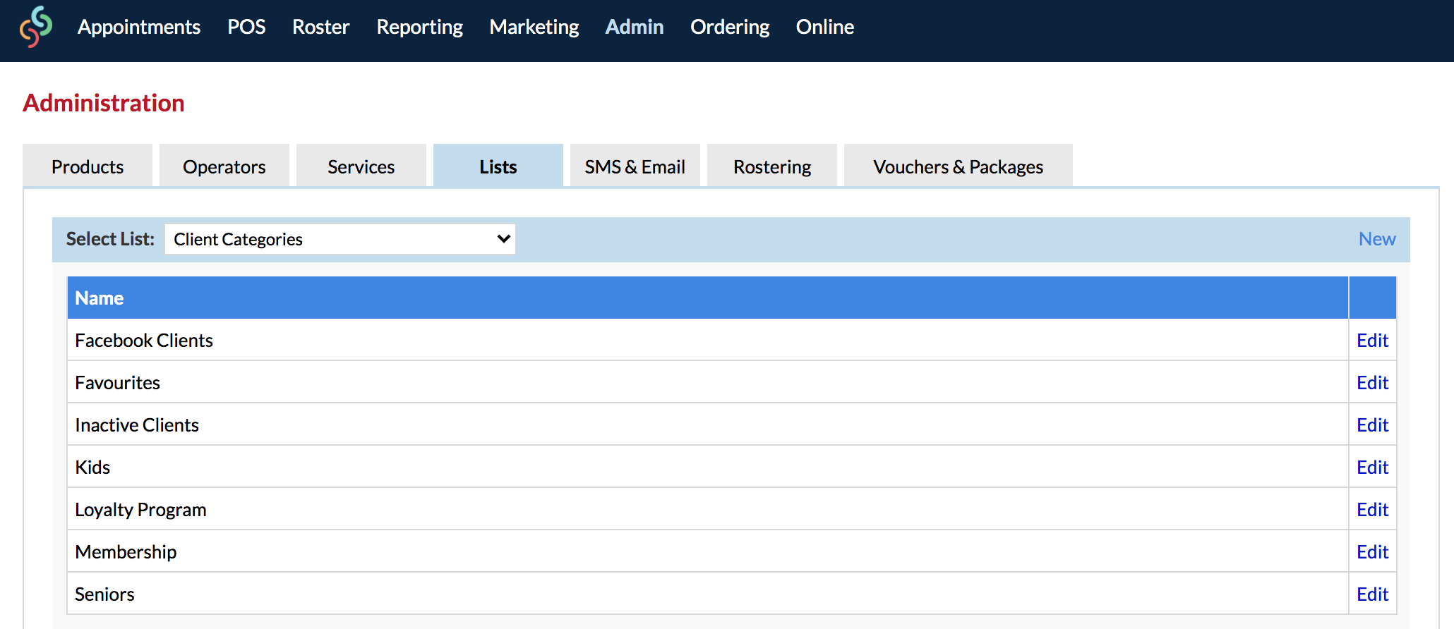Edit the Inactive Clients category
The height and width of the screenshot is (629, 1454).
tap(1372, 425)
